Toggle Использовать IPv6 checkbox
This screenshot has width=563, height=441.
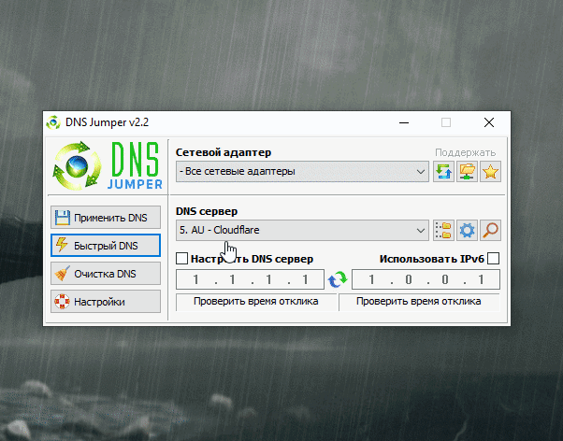coord(494,259)
